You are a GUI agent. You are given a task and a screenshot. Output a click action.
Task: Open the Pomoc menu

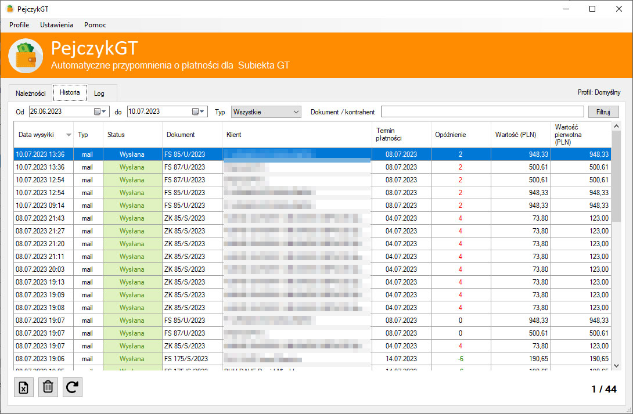coord(95,24)
